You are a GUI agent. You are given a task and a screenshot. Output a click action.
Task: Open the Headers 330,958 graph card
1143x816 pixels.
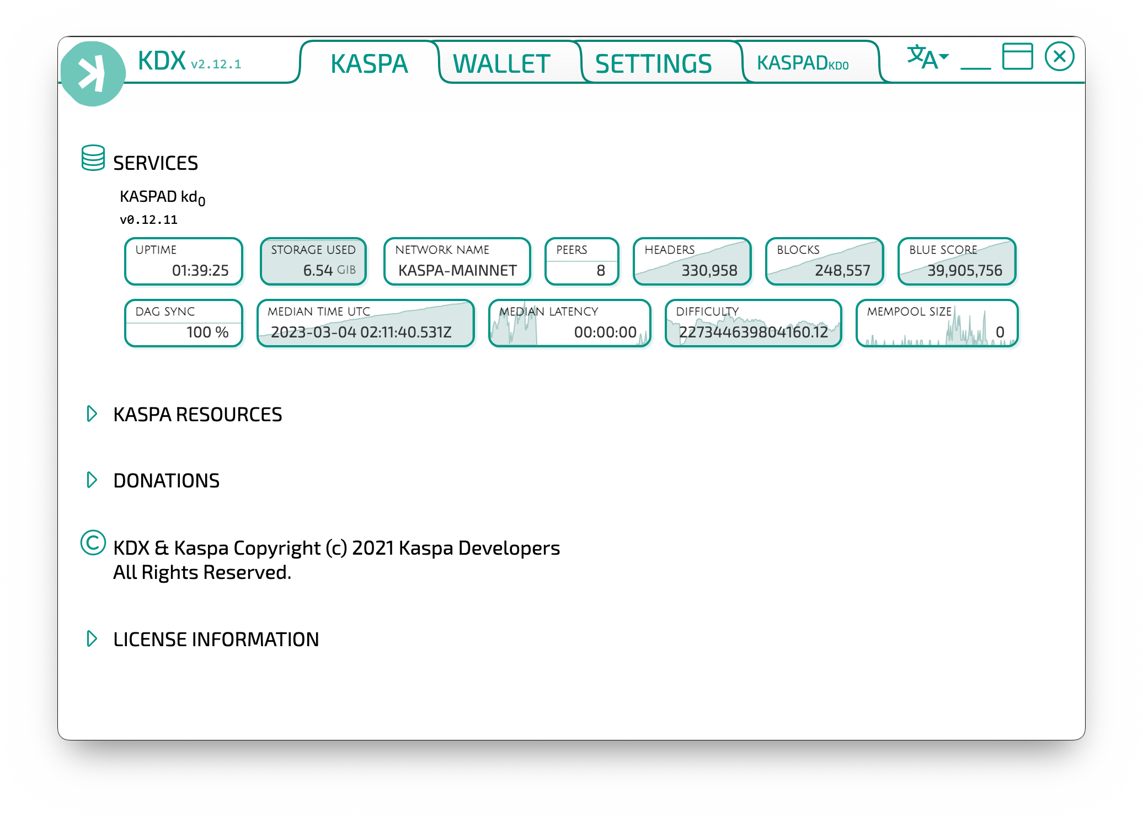click(692, 261)
